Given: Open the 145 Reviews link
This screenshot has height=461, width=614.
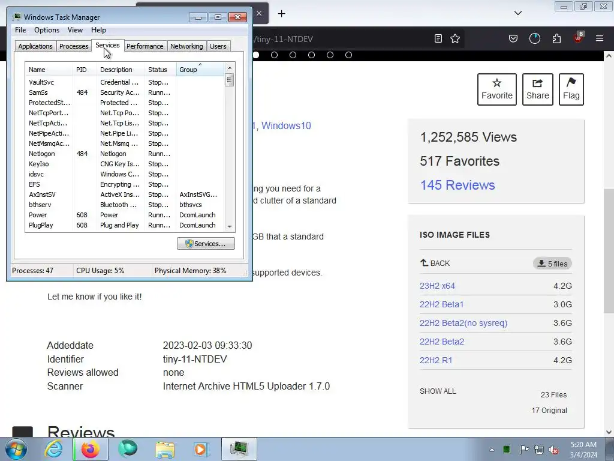Looking at the screenshot, I should pyautogui.click(x=458, y=185).
